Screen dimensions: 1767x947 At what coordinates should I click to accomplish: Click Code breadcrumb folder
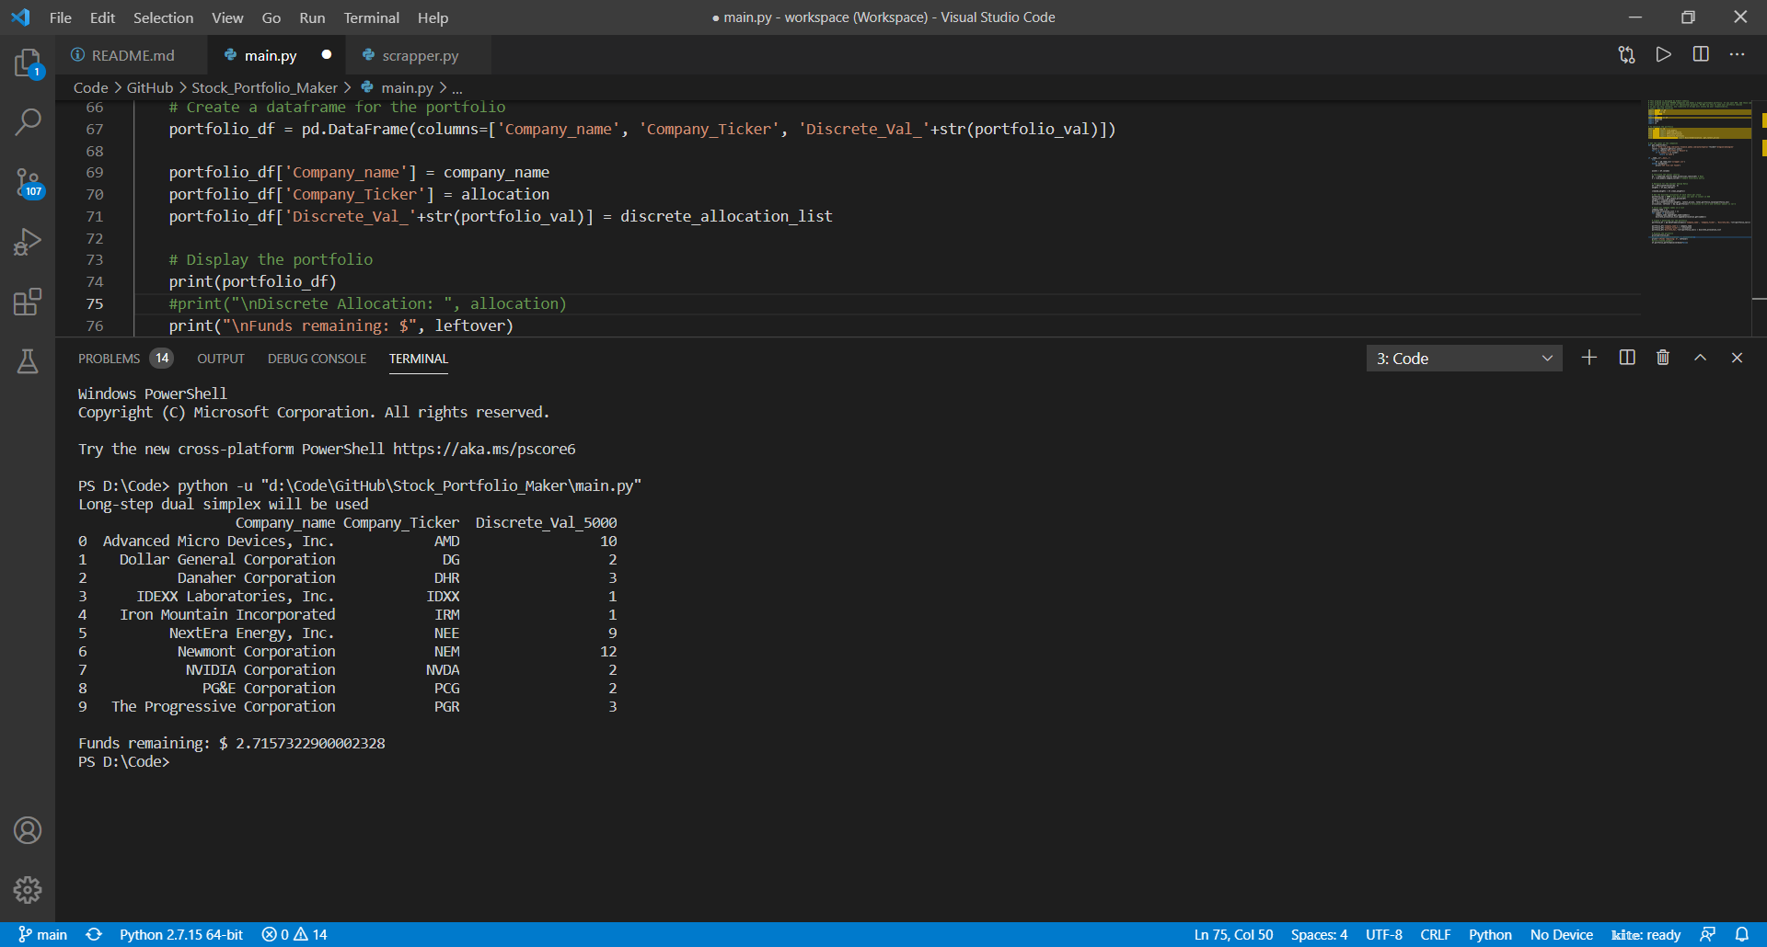click(x=90, y=87)
